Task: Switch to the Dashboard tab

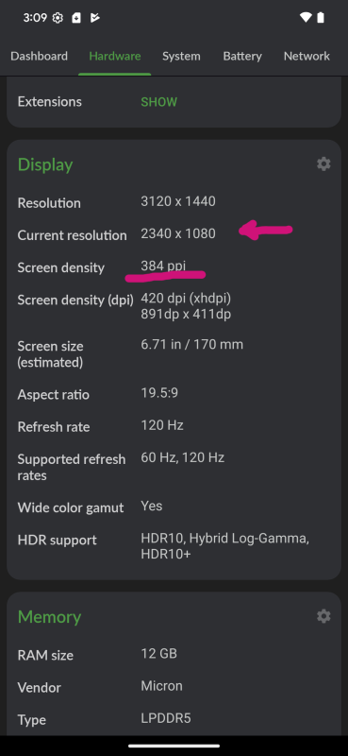Action: click(x=39, y=56)
